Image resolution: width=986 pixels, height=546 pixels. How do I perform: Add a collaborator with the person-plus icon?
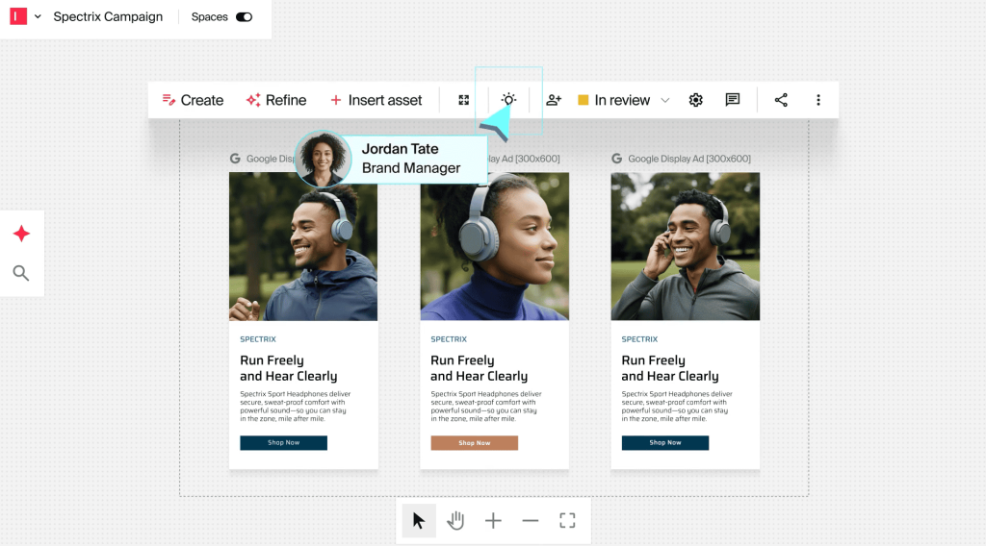[554, 100]
